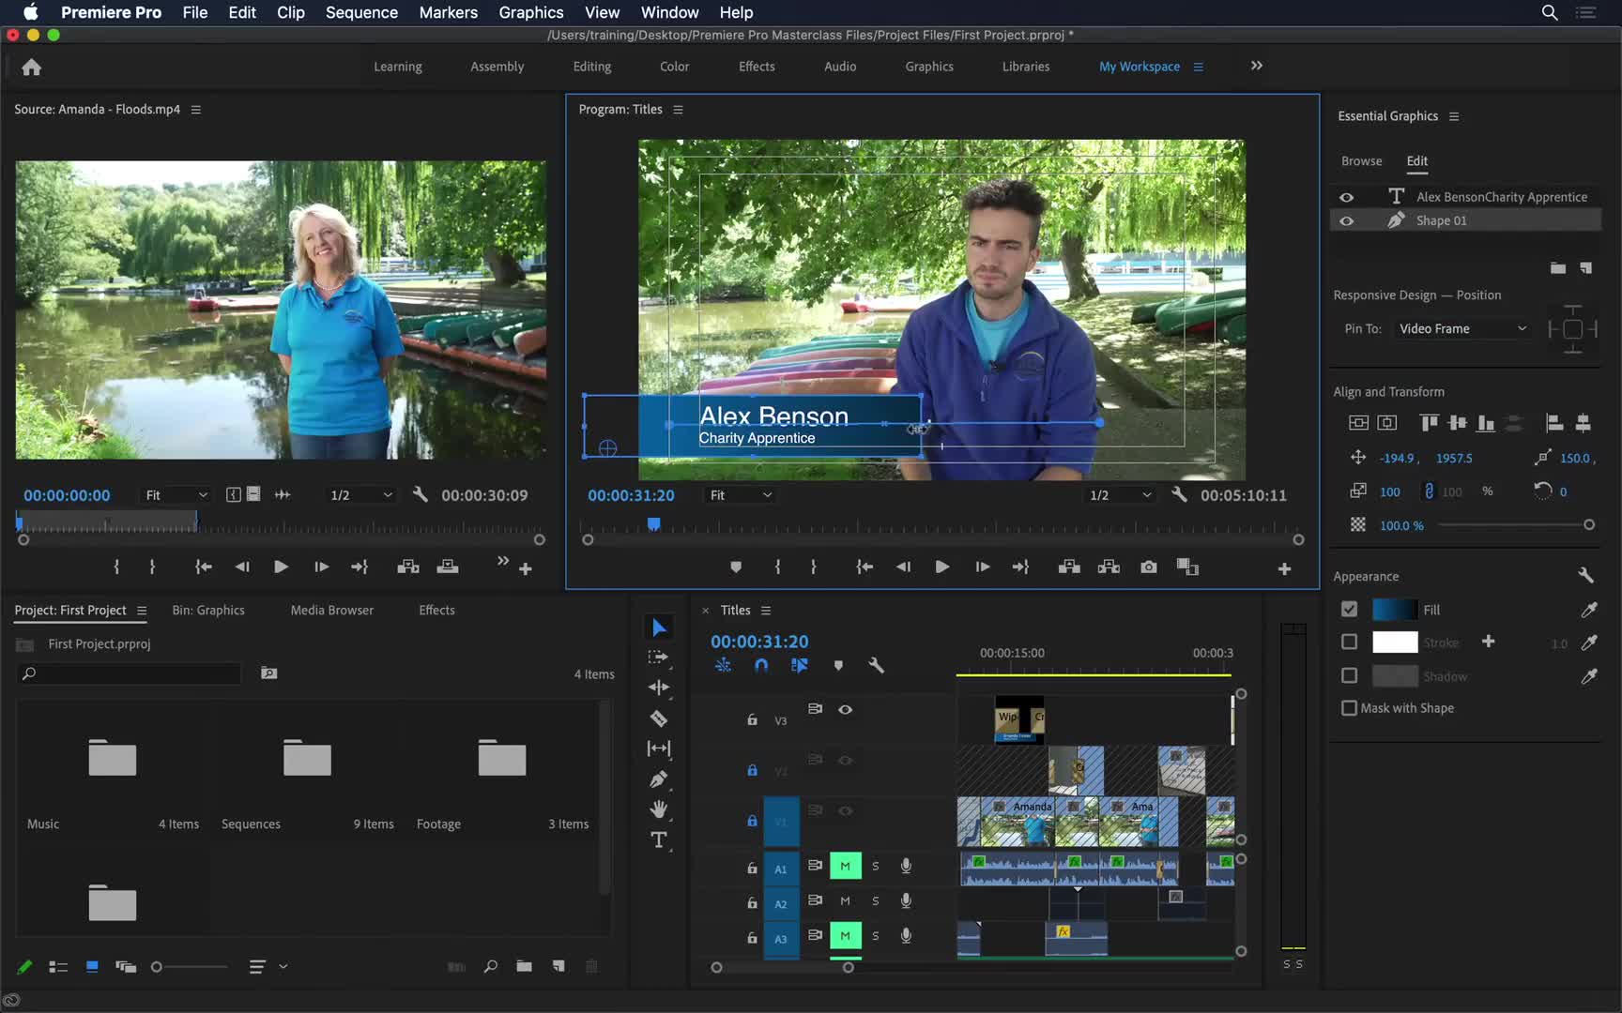Select the Hand tool
The width and height of the screenshot is (1622, 1013).
click(659, 809)
